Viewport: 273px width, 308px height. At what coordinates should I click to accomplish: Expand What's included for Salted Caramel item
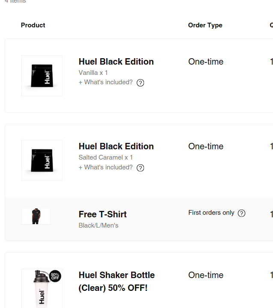[106, 167]
